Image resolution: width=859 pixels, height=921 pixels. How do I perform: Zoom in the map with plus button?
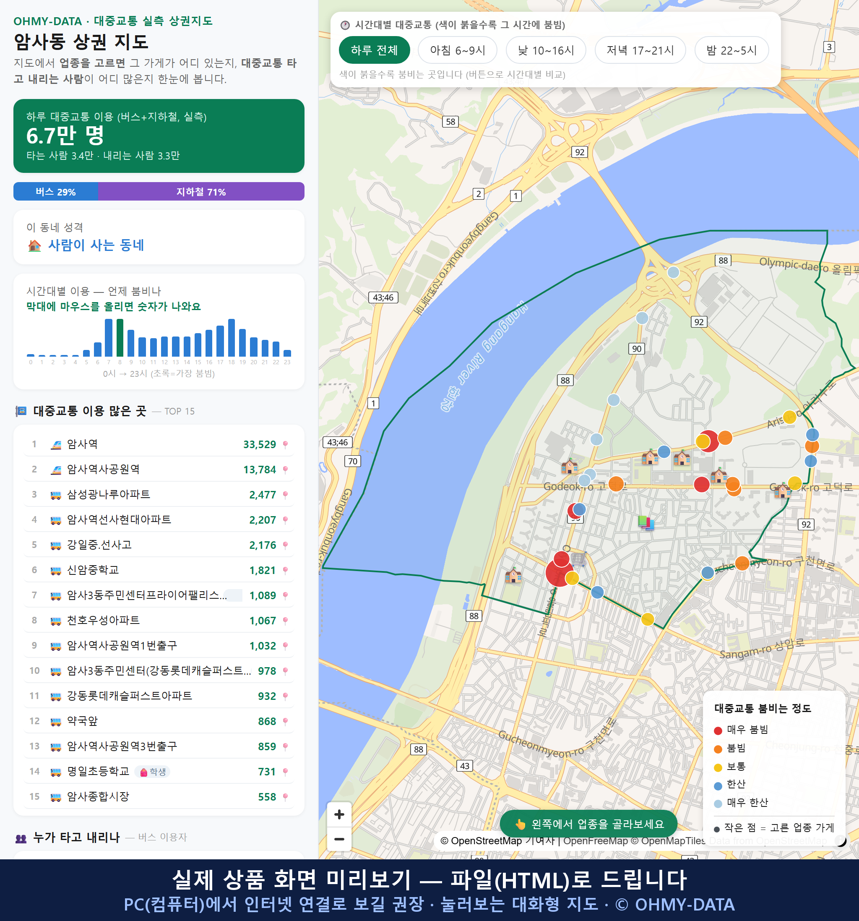tap(339, 814)
